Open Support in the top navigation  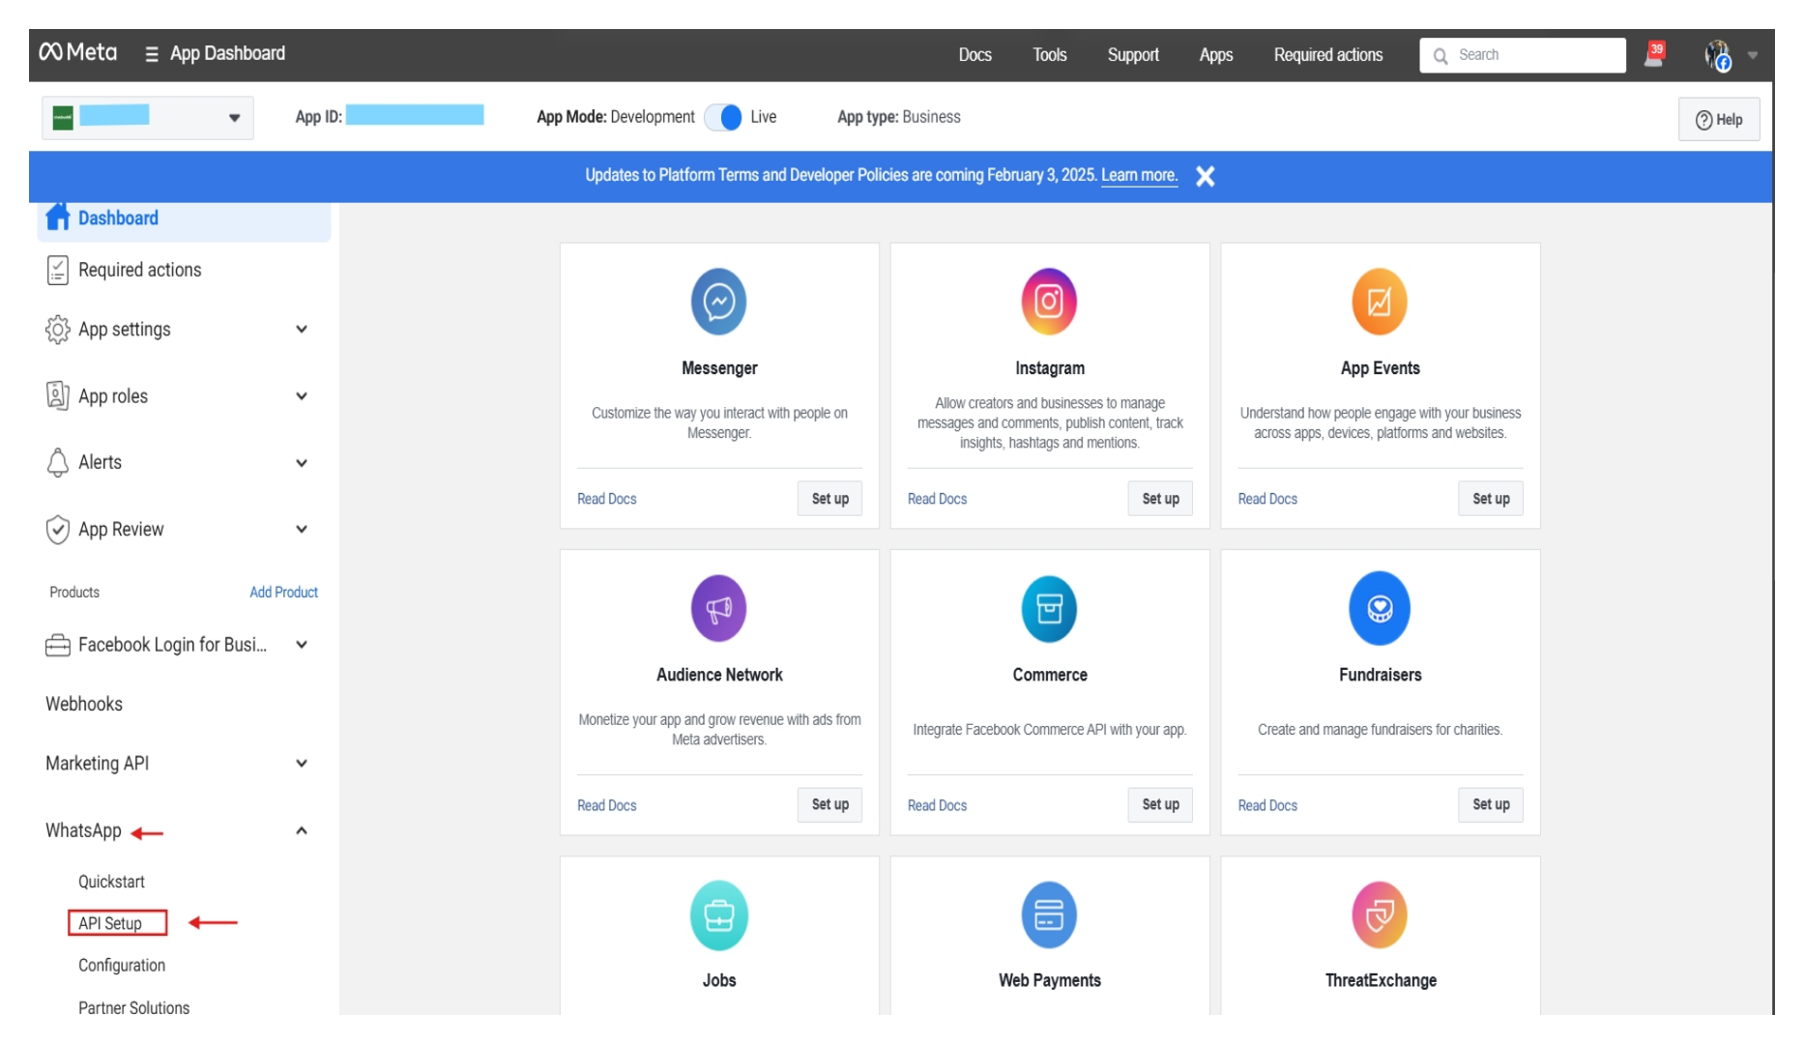click(x=1133, y=55)
